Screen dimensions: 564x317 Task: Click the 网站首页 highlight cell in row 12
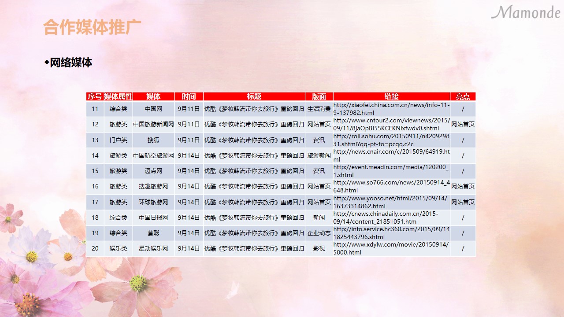click(x=463, y=124)
